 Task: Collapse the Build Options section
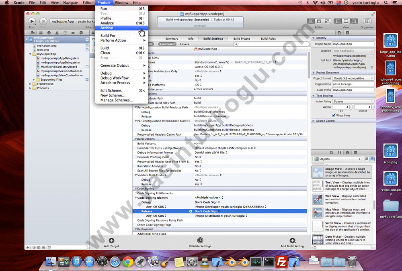click(x=135, y=139)
